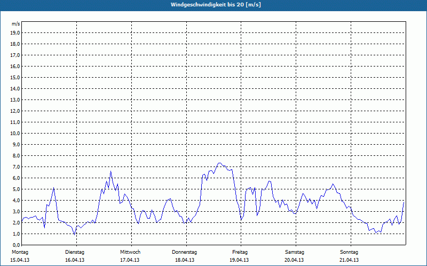Click the date 17.04.13
The image size is (427, 266).
tap(130, 260)
